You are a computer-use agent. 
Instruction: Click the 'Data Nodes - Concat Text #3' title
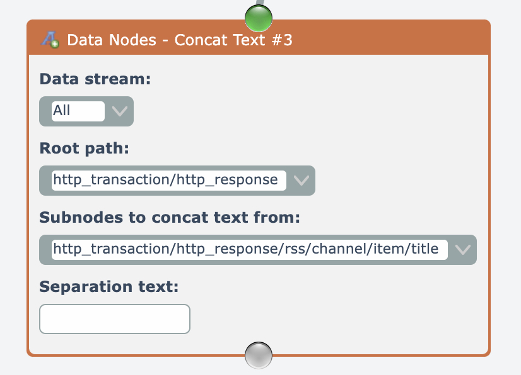[179, 40]
